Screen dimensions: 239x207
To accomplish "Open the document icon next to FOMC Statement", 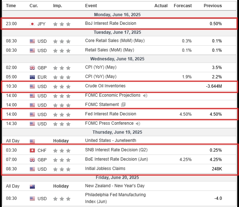I will tap(123, 105).
